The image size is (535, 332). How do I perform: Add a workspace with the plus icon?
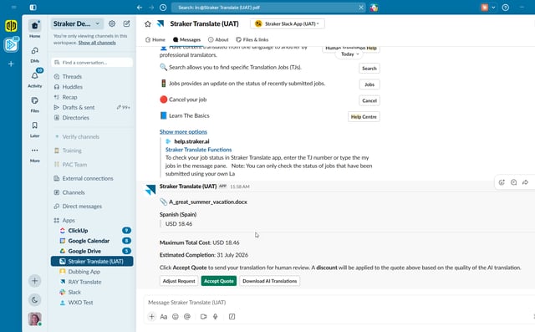point(11,64)
